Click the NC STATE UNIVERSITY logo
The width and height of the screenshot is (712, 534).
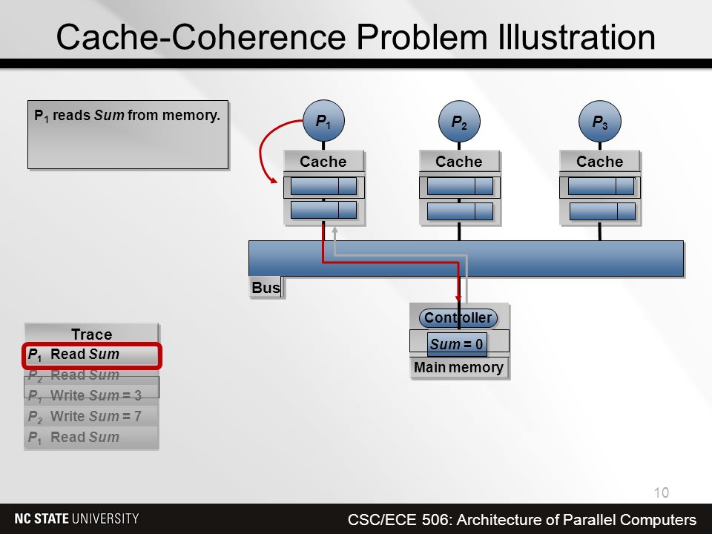tap(76, 518)
